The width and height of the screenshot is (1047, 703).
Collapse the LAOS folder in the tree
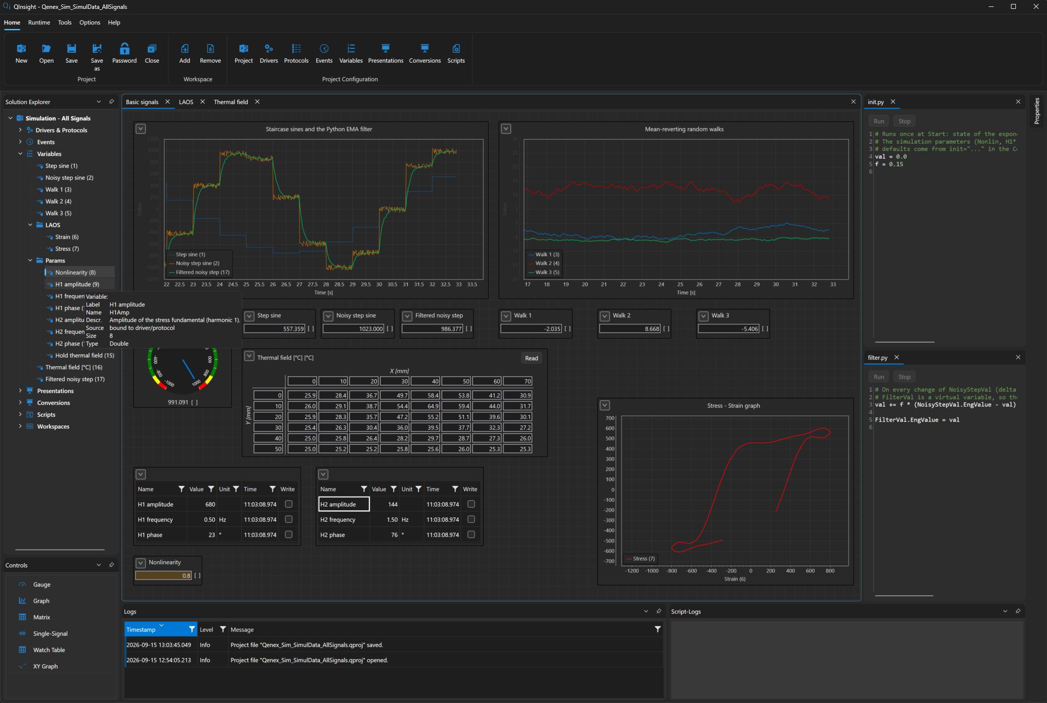[30, 225]
